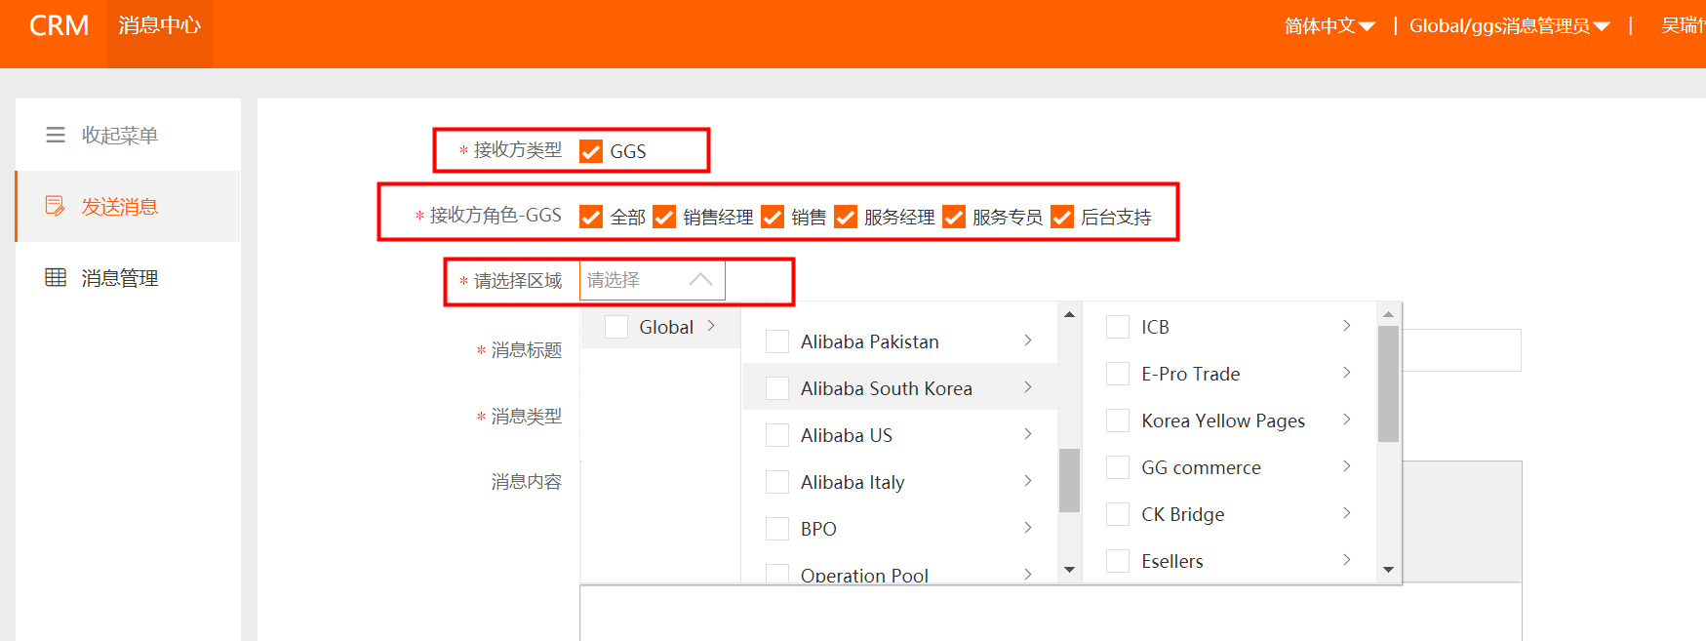Toggle the 全部 role checkbox
The image size is (1706, 641).
(x=590, y=217)
